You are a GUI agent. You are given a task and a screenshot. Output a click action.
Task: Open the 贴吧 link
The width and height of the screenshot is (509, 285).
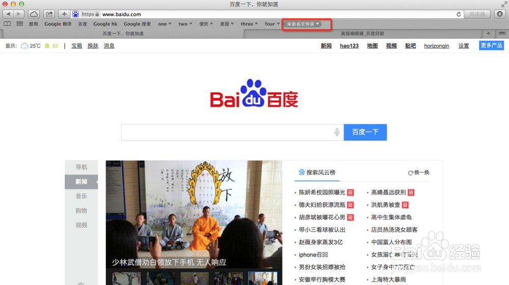410,46
